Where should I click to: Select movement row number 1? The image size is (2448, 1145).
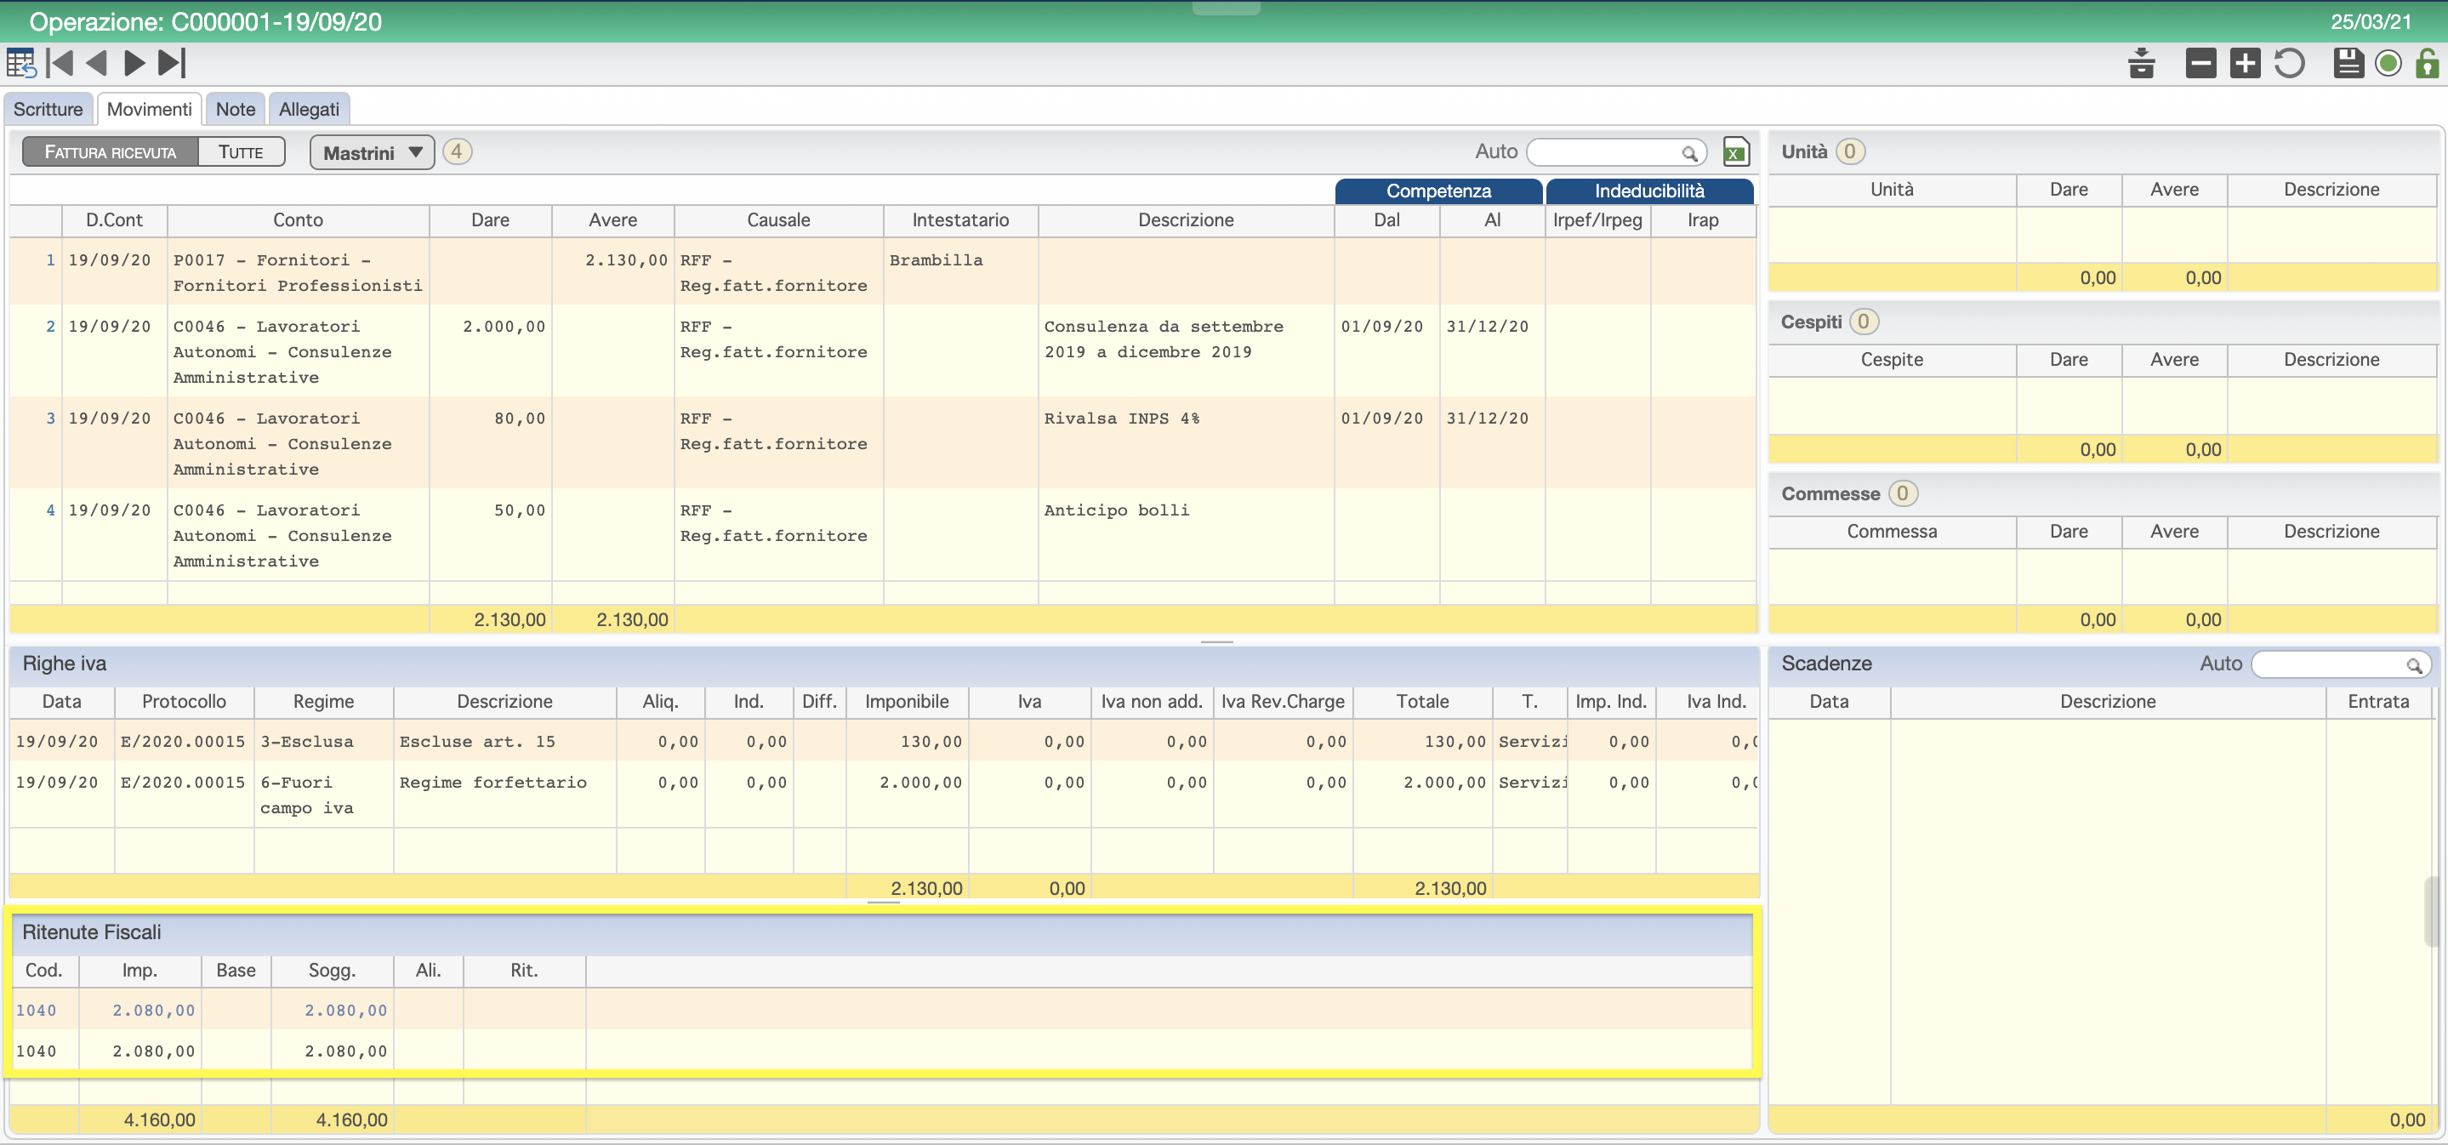tap(50, 260)
